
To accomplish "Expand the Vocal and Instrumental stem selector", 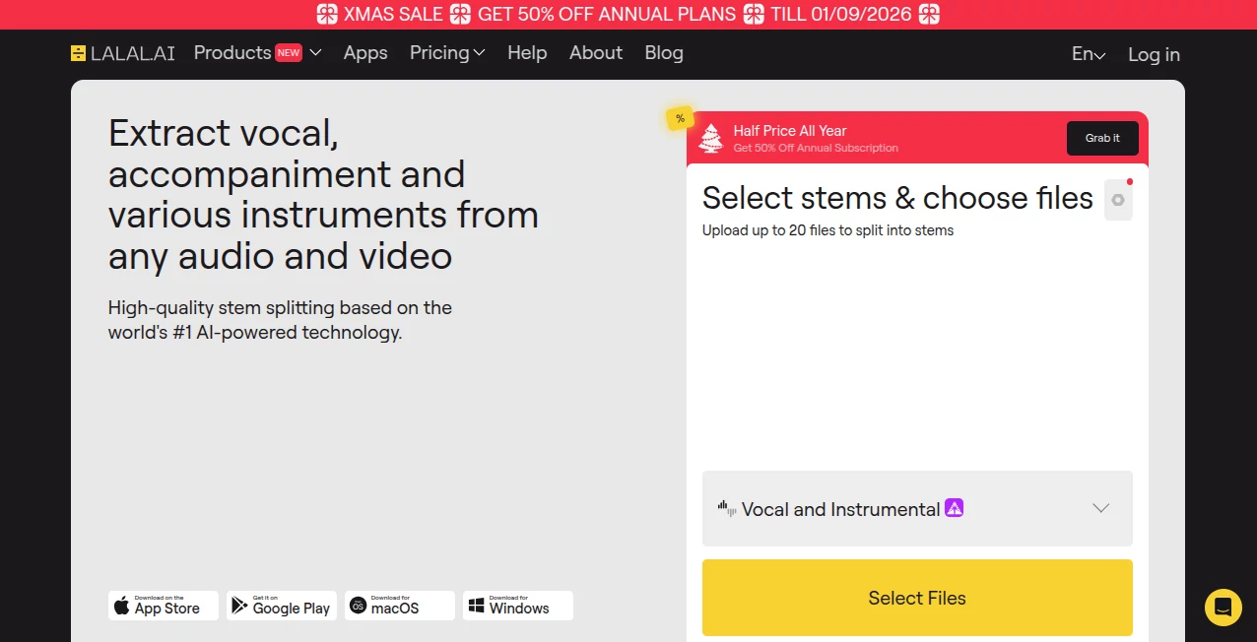I will [x=1100, y=508].
